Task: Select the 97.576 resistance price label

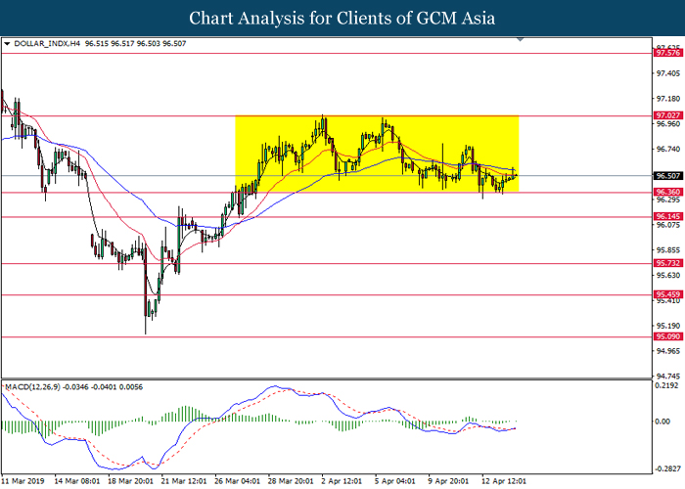Action: (x=667, y=54)
